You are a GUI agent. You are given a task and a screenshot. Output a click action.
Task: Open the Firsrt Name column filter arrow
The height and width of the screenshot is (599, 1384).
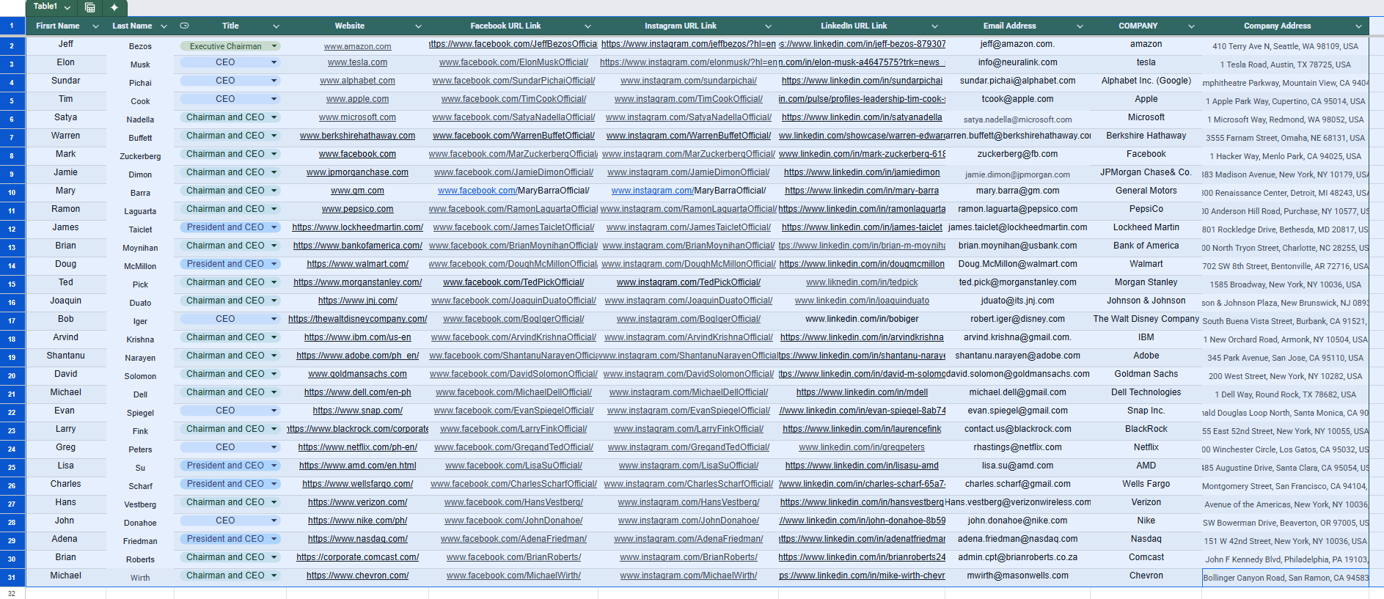pyautogui.click(x=95, y=26)
